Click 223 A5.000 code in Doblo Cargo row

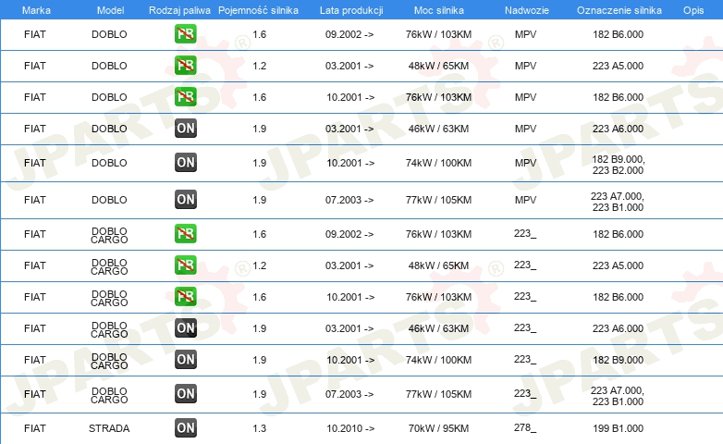click(618, 265)
